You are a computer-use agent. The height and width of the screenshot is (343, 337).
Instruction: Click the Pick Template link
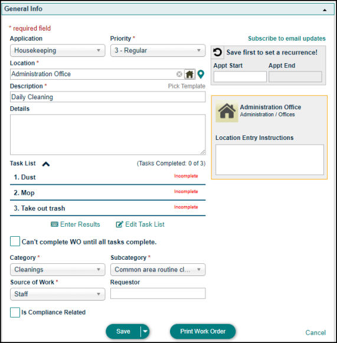pyautogui.click(x=187, y=86)
